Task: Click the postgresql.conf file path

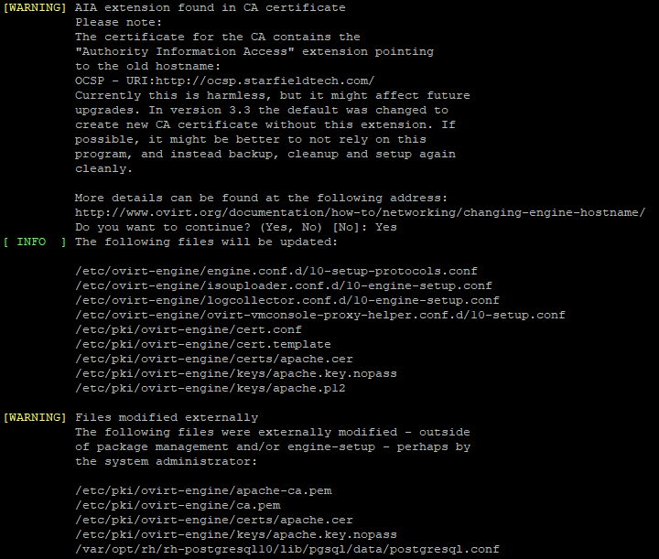Action: coord(287,549)
